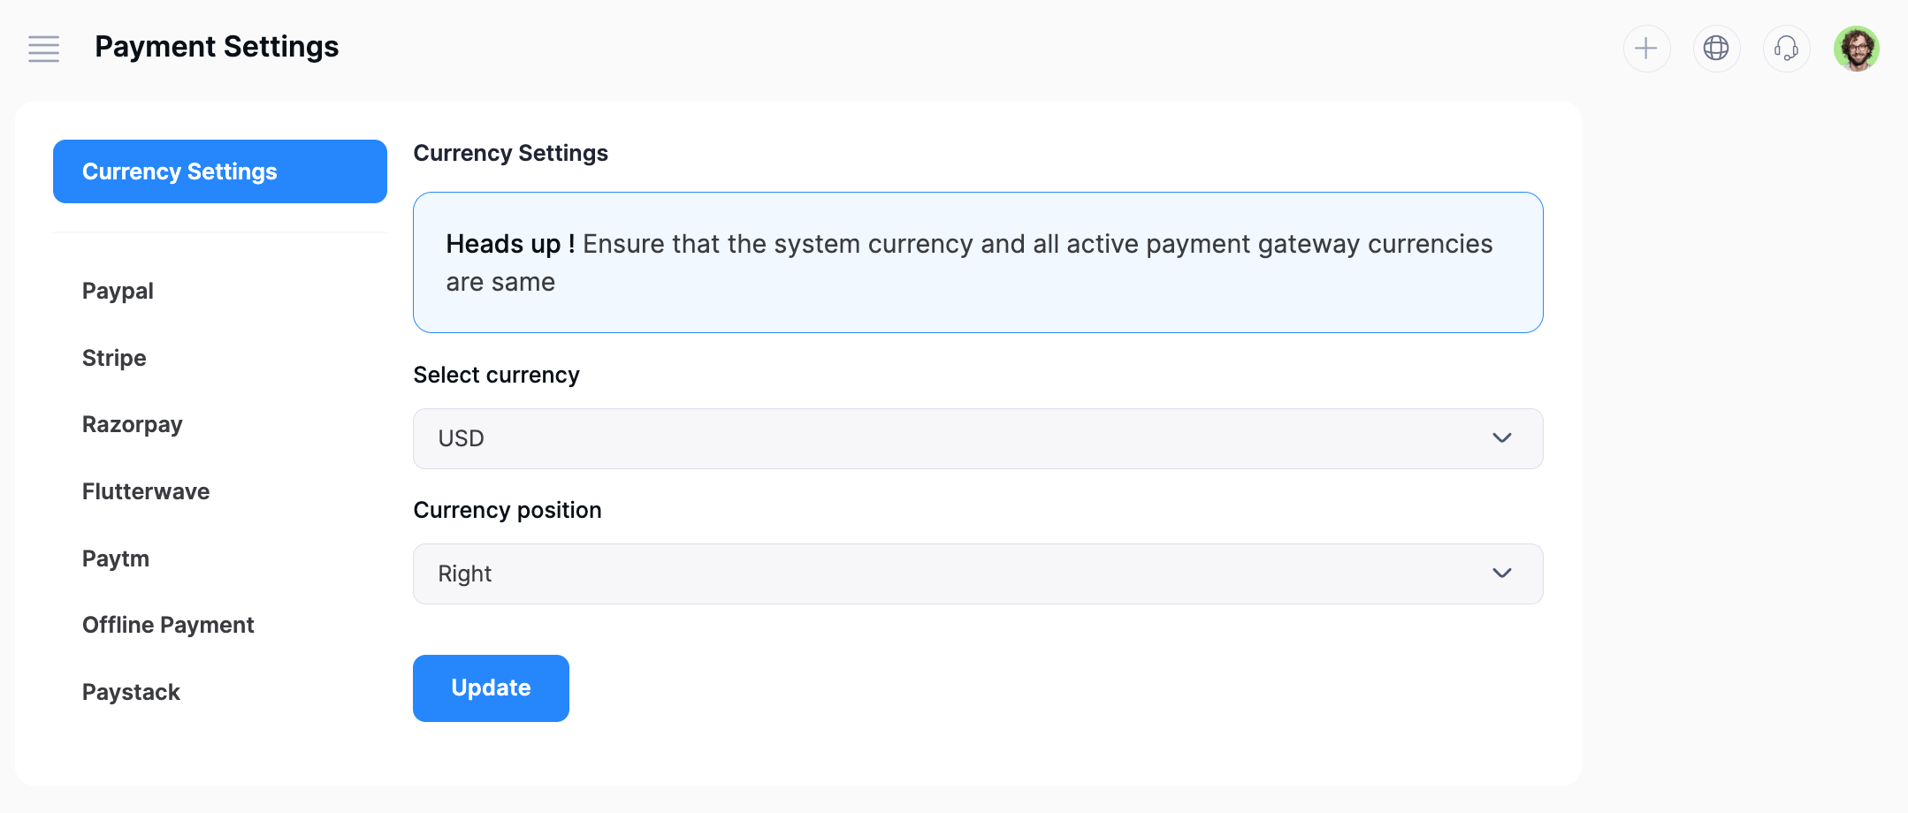1908x813 pixels.
Task: Open the Paytm settings tab
Action: (116, 558)
